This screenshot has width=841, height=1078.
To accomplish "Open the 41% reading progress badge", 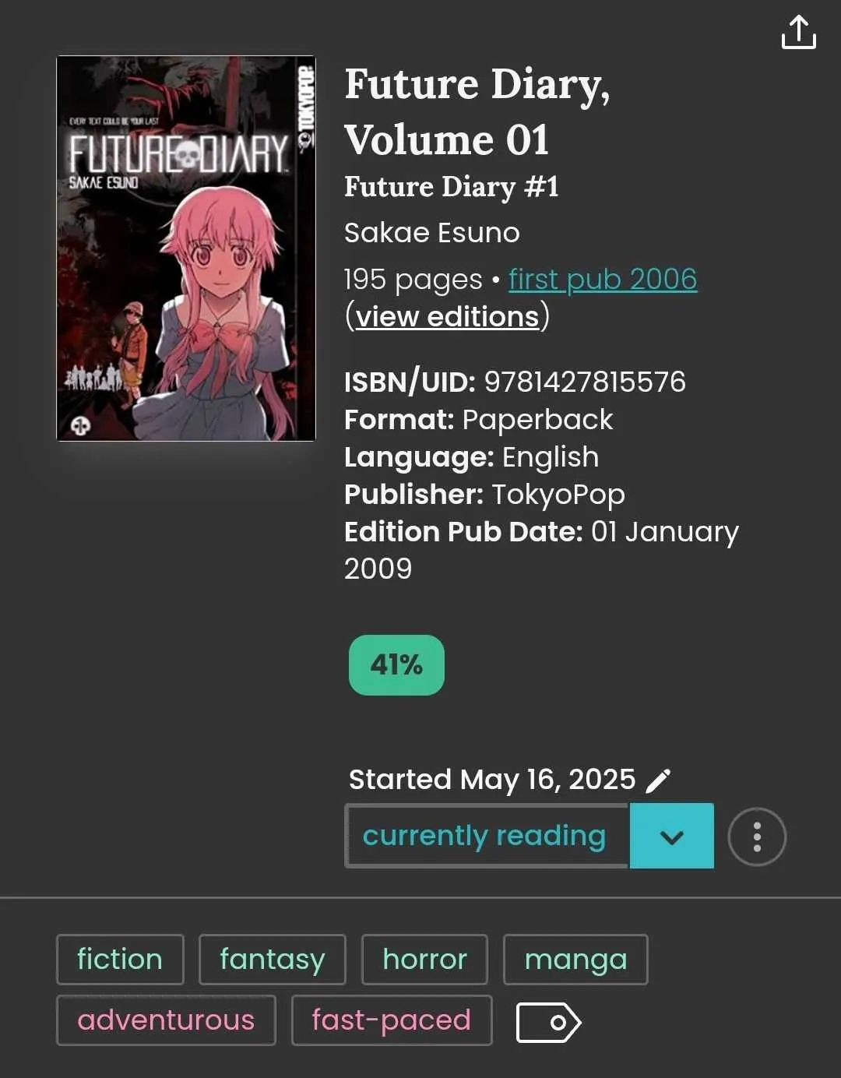I will [x=396, y=664].
